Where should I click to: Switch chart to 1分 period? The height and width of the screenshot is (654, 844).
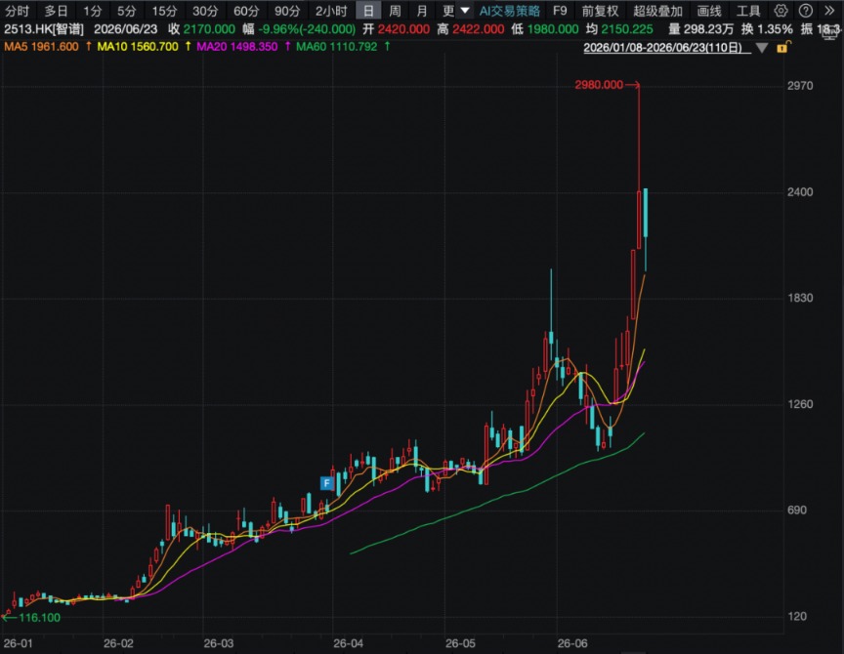pyautogui.click(x=92, y=11)
